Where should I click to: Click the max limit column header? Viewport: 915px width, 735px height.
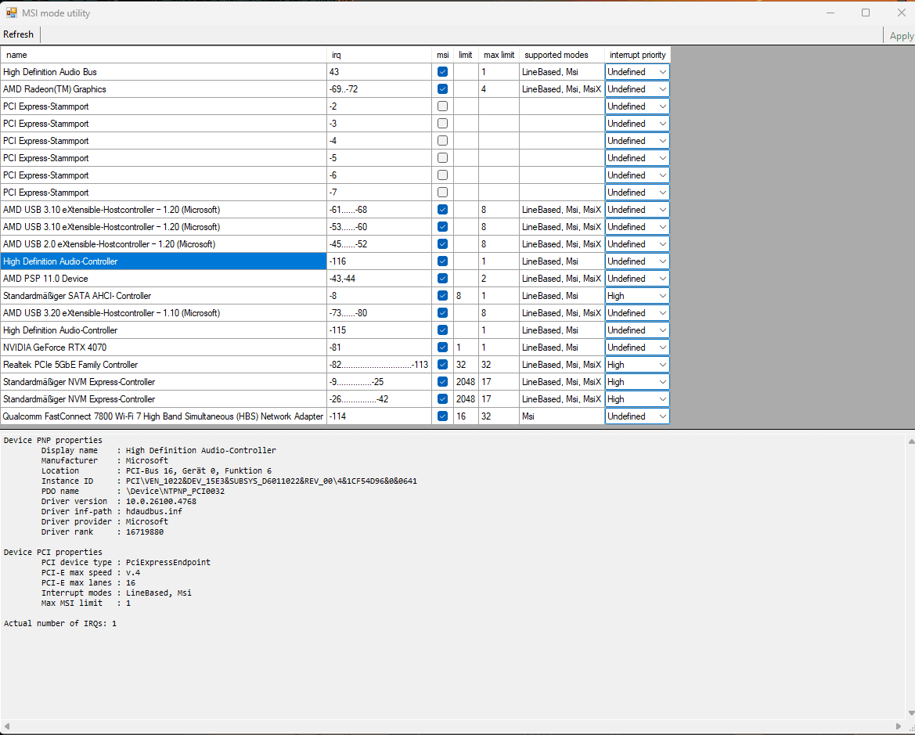coord(499,55)
